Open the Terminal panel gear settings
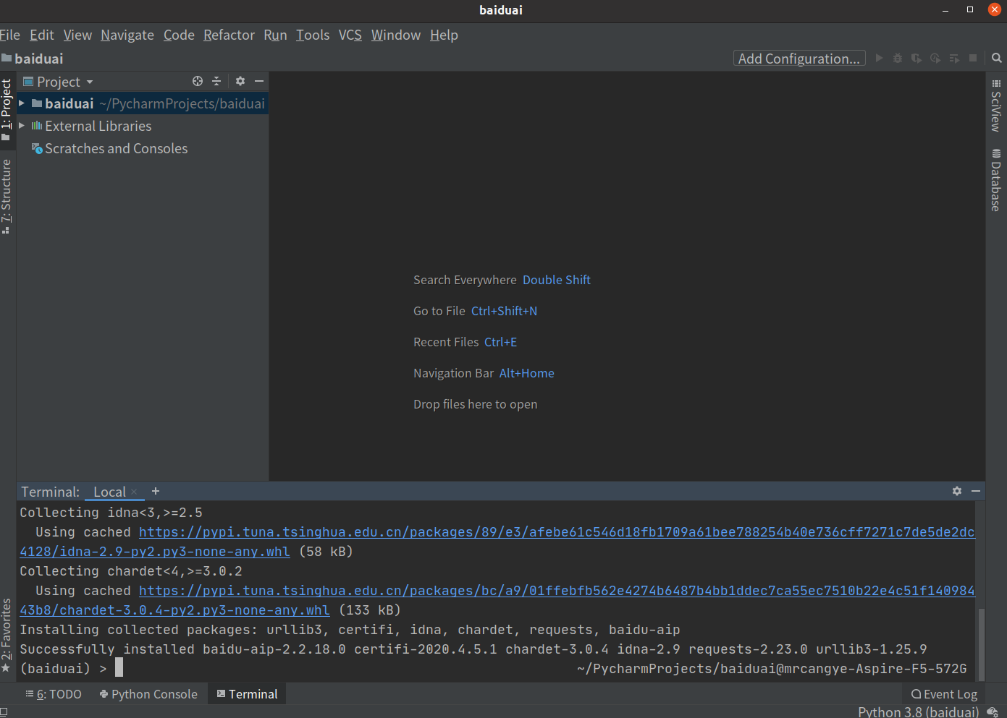 pyautogui.click(x=957, y=491)
